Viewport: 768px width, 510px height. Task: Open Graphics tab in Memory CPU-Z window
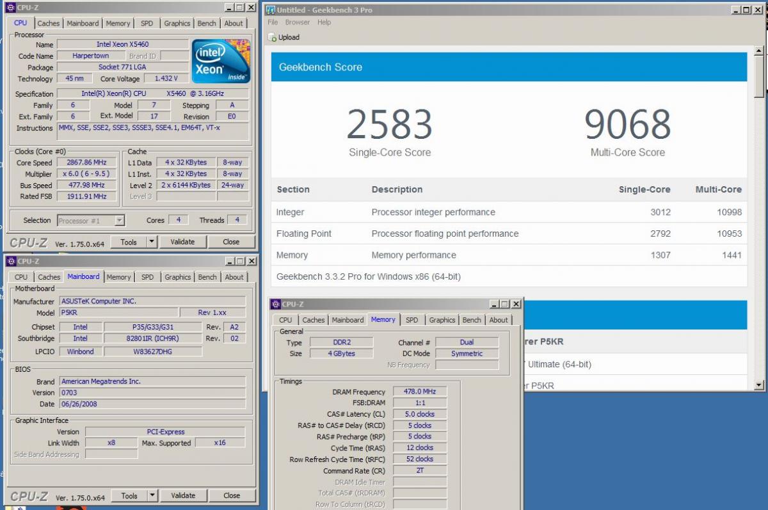(x=442, y=320)
